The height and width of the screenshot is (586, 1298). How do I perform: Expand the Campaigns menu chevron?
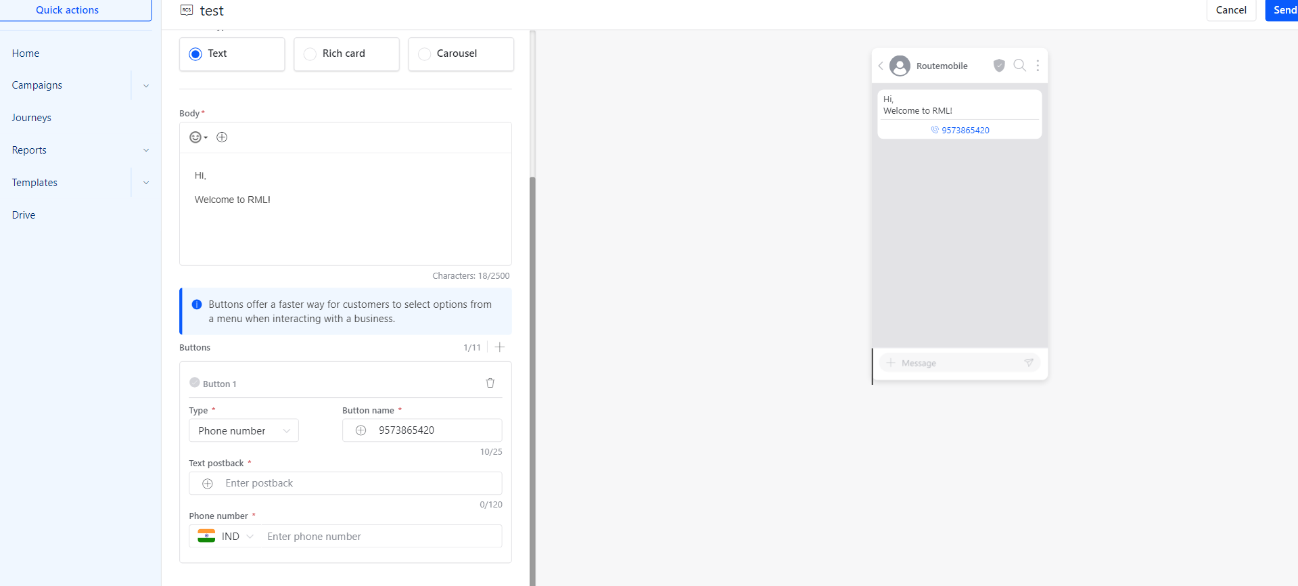point(146,86)
